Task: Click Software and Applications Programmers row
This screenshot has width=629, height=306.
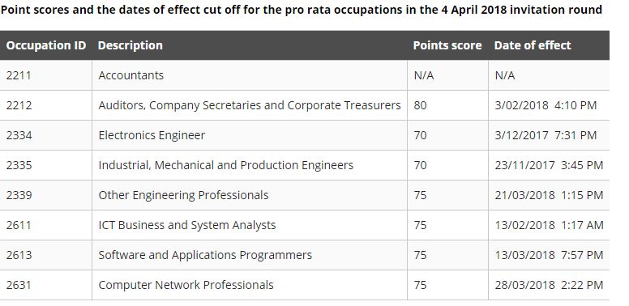Action: 305,255
